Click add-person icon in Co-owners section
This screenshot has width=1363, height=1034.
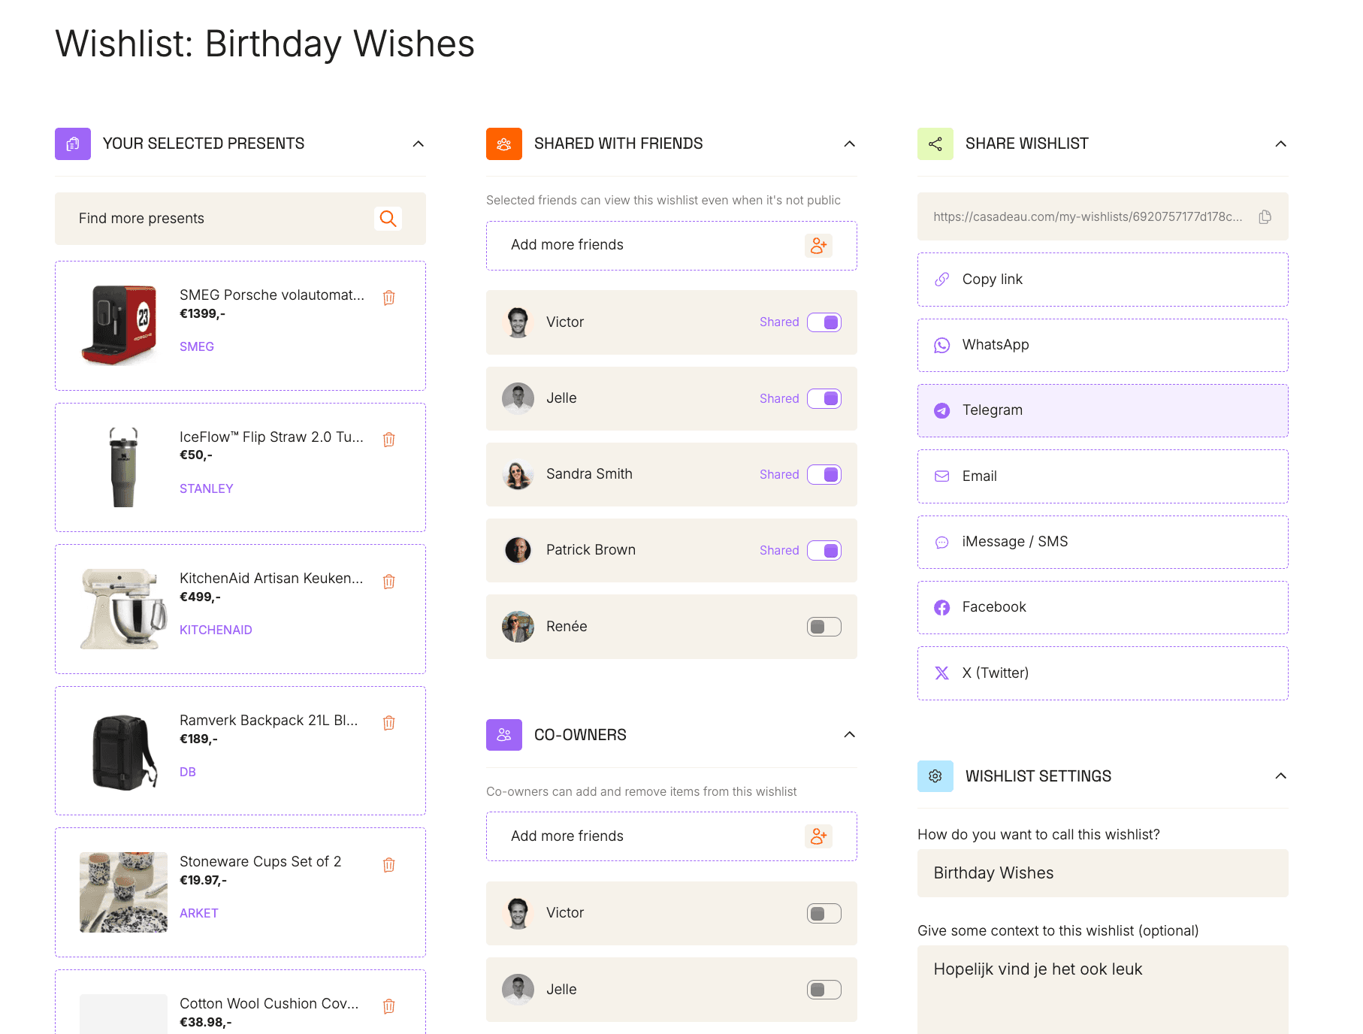click(x=818, y=836)
